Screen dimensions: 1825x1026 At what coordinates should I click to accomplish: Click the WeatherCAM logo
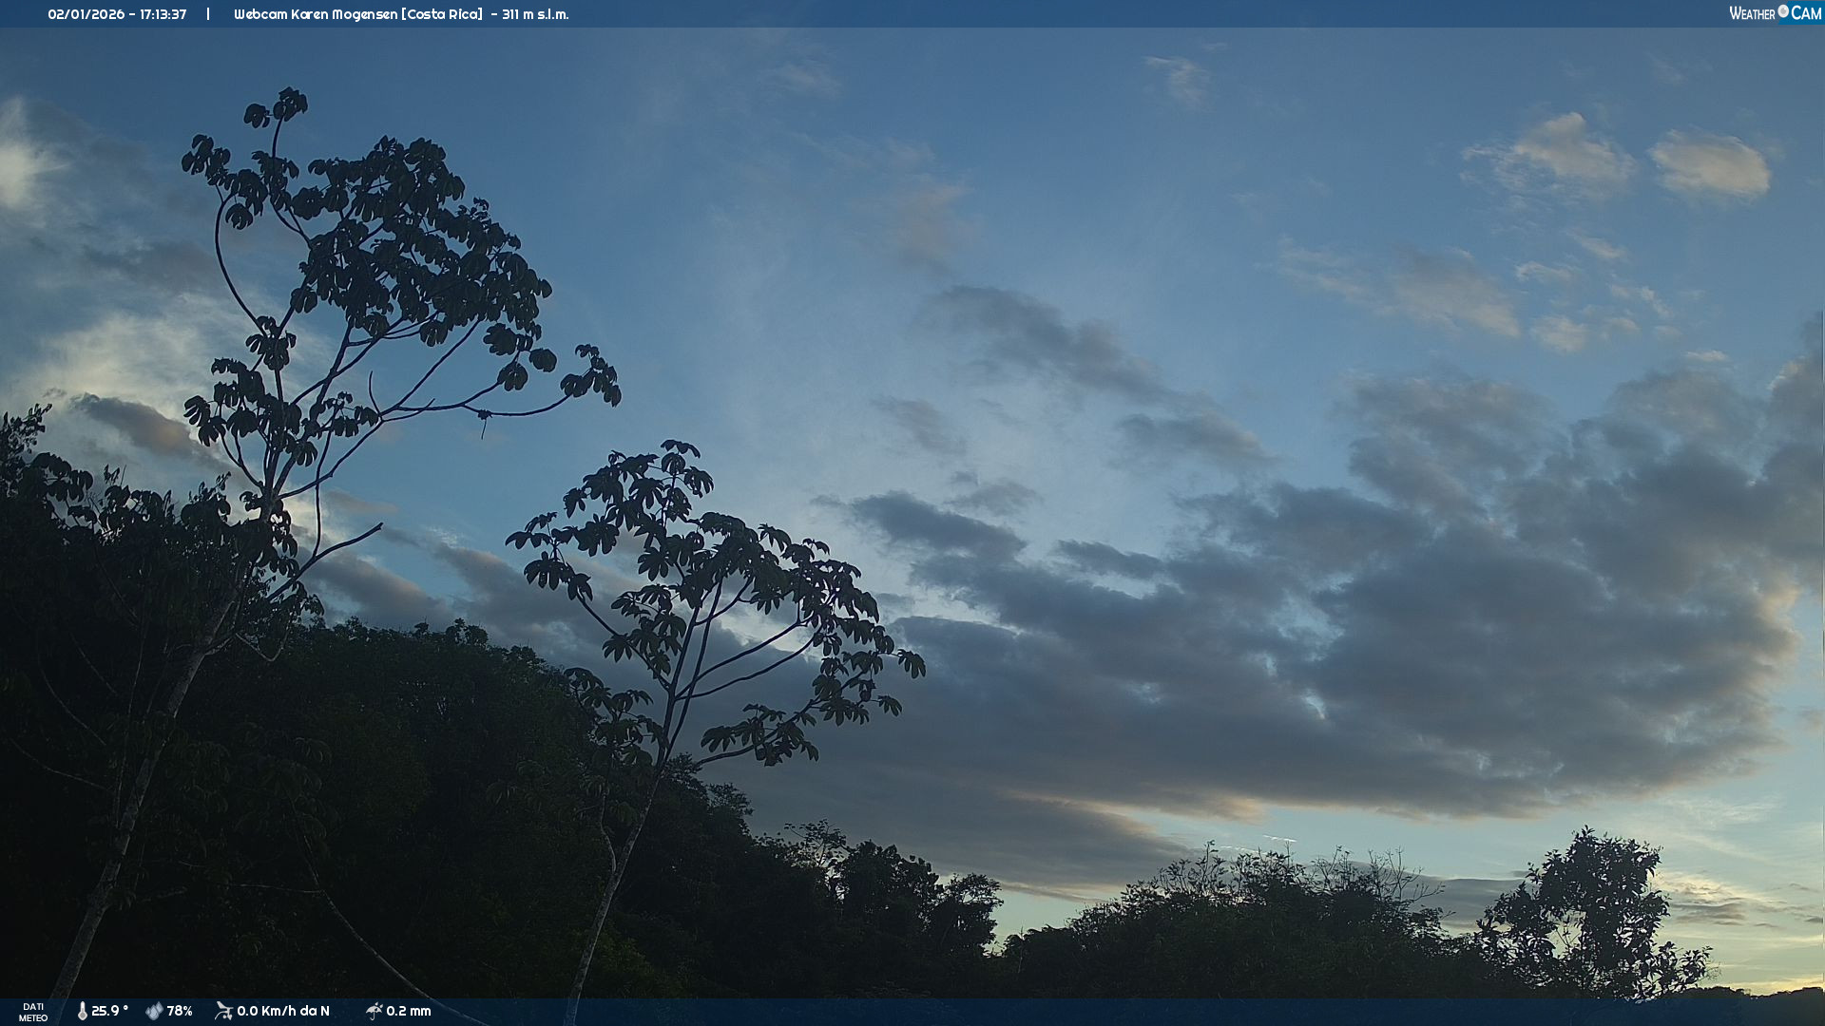click(1775, 13)
